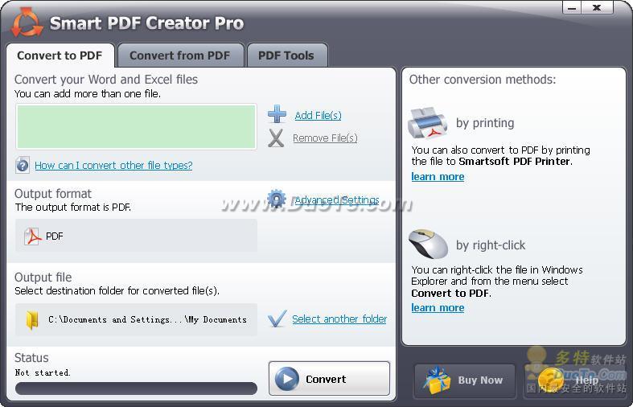
Task: Open the Advanced Settings link
Action: click(x=337, y=199)
